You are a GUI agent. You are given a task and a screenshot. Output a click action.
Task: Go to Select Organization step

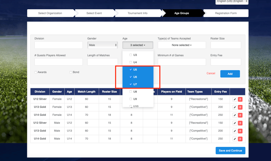(x=50, y=13)
